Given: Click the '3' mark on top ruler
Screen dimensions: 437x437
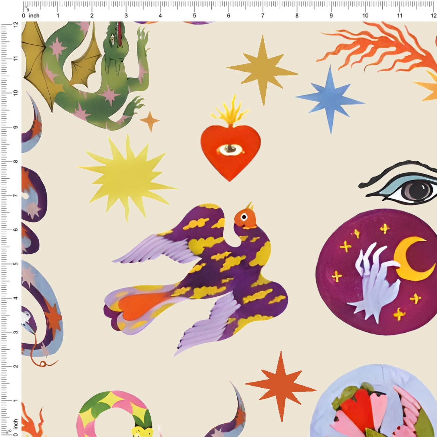Looking at the screenshot, I should pos(126,16).
